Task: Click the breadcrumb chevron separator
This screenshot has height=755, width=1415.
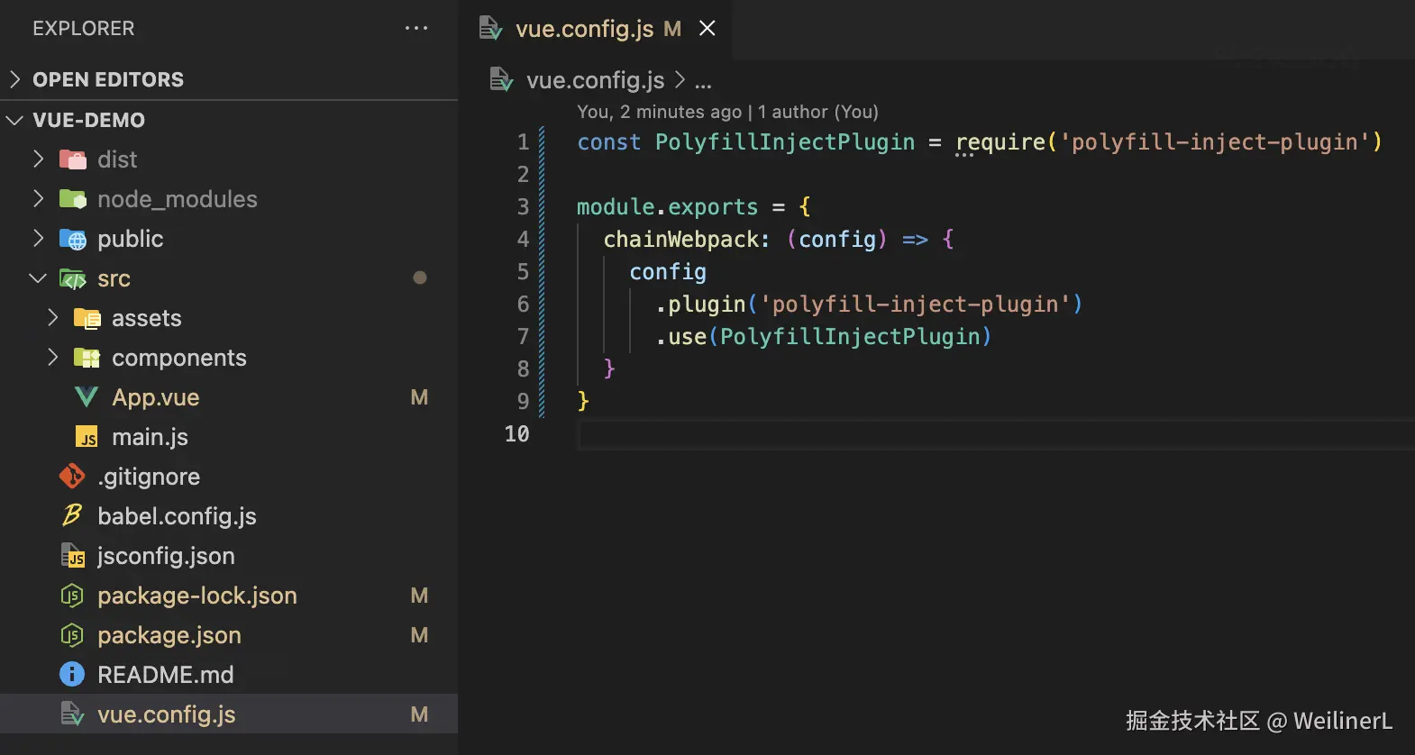Action: point(680,80)
